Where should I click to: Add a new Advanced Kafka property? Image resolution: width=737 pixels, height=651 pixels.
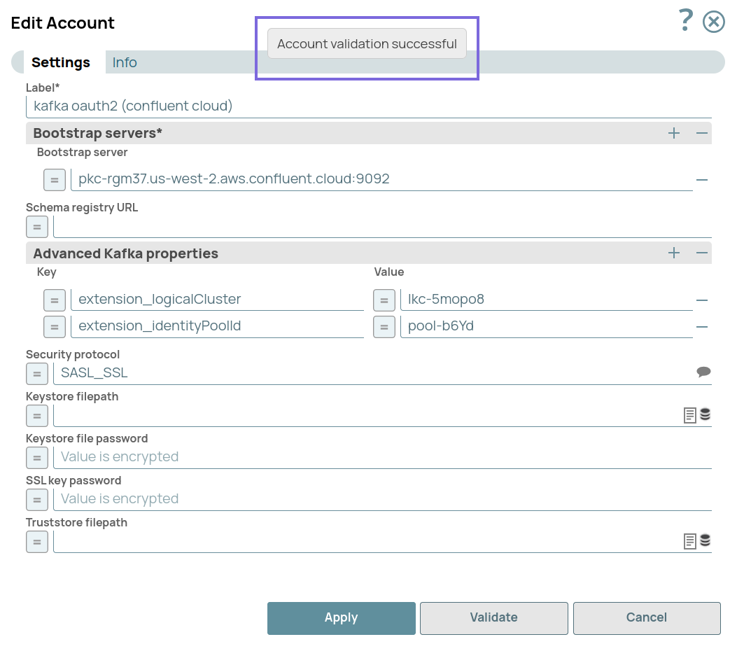(674, 253)
